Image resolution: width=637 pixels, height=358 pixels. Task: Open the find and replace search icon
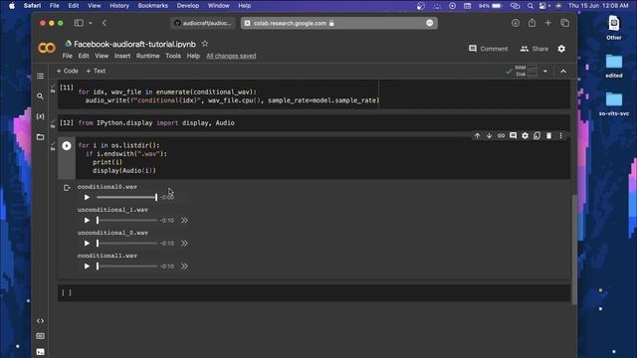[x=40, y=96]
